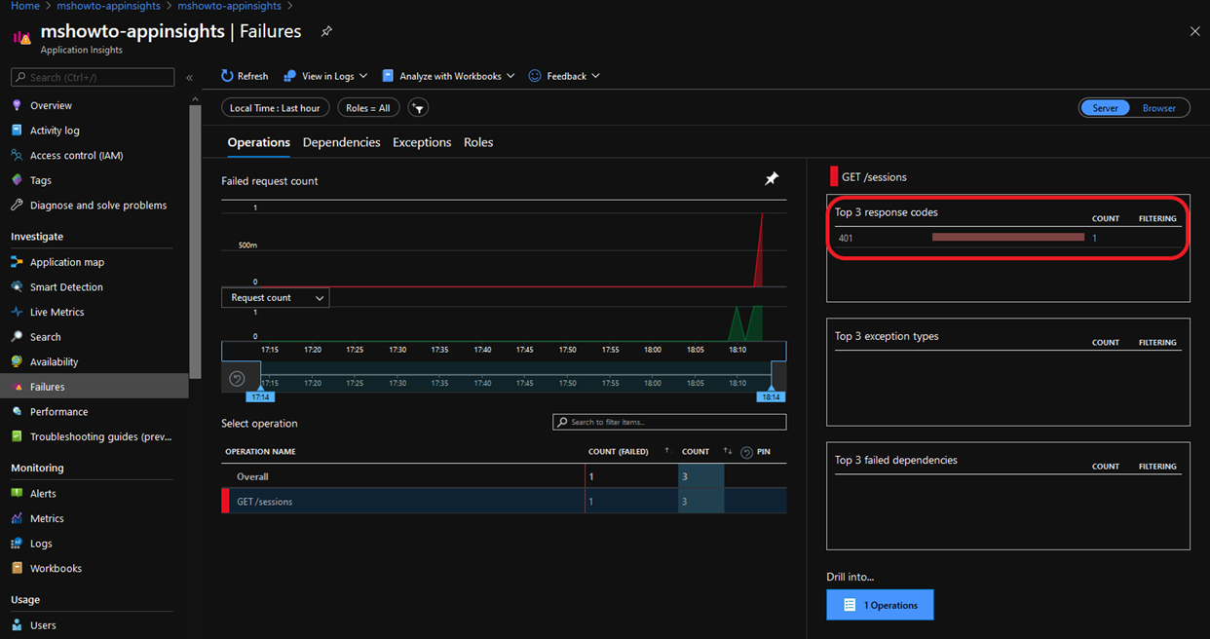The height and width of the screenshot is (639, 1210).
Task: Select the Tags sidebar entry
Action: tap(41, 180)
